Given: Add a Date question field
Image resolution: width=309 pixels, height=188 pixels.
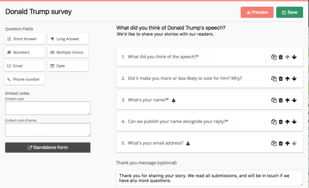Looking at the screenshot, I should point(68,66).
